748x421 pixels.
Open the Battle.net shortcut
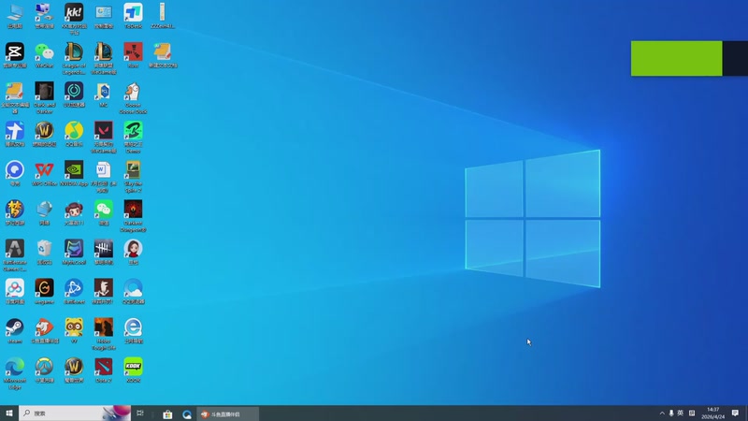74,291
